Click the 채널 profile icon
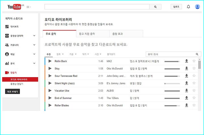This screenshot has height=135, width=204. [7, 54]
